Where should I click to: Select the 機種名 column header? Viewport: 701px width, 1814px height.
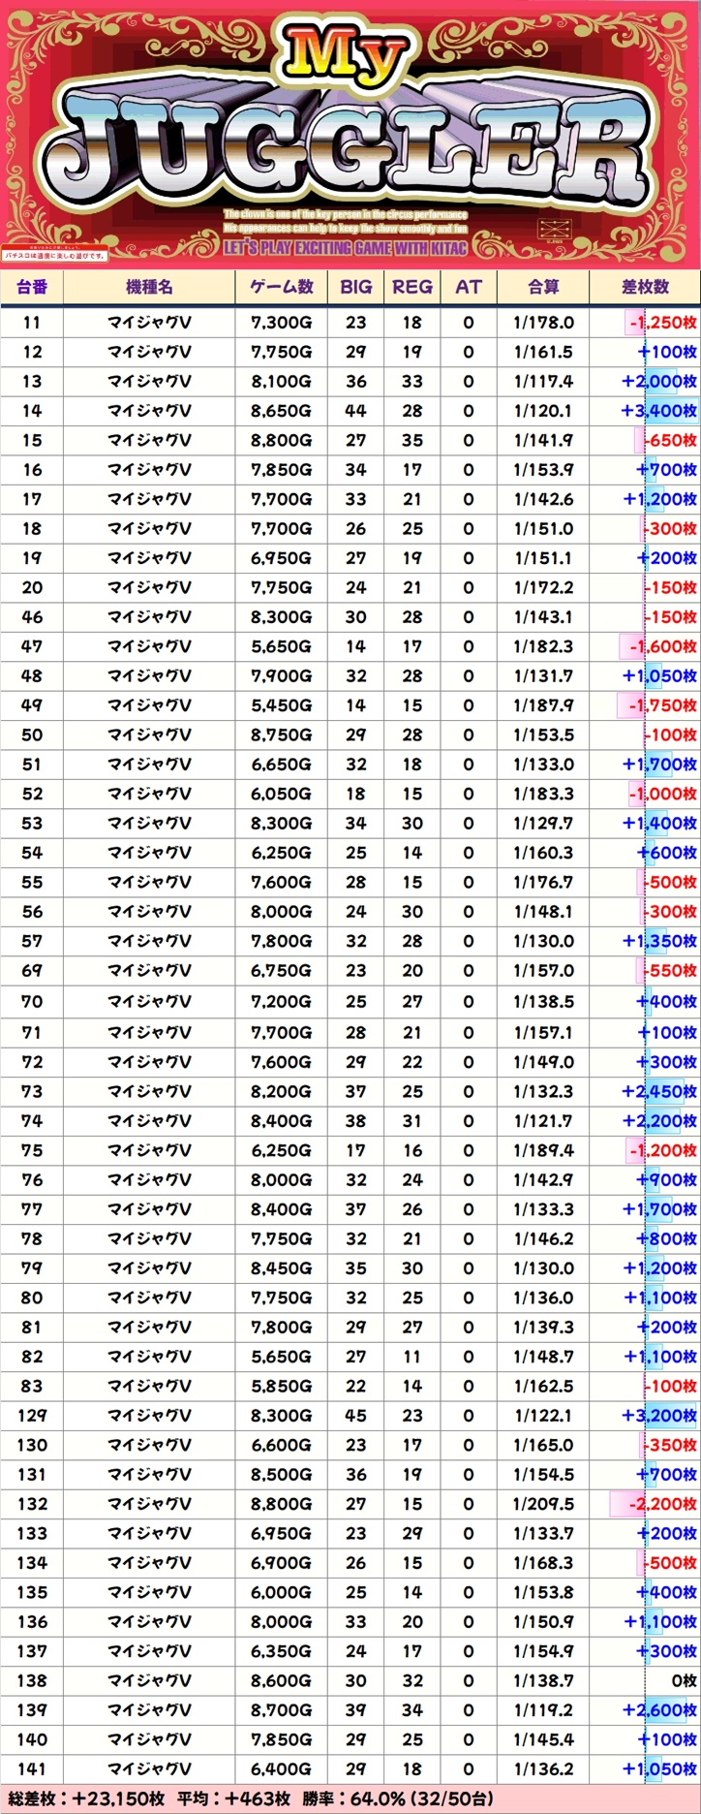[149, 287]
